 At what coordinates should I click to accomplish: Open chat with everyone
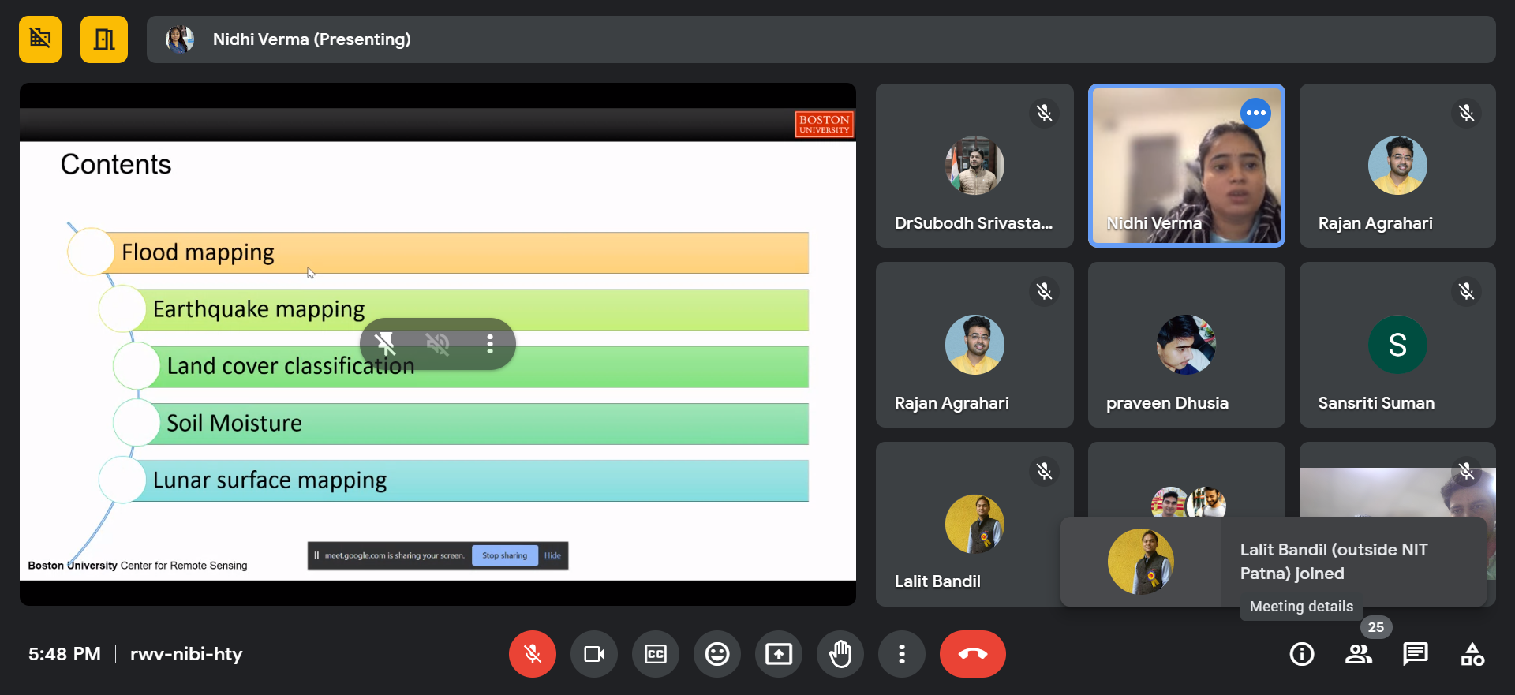point(1415,654)
